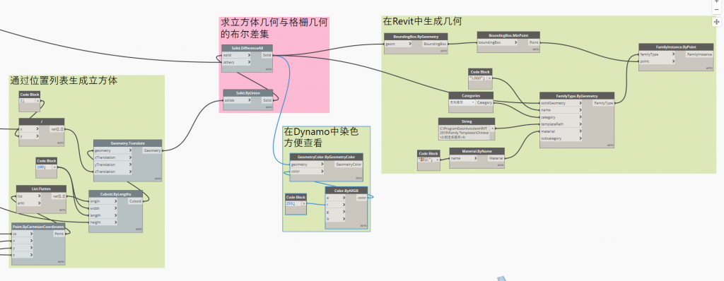The image size is (724, 281).
Task: Click the yTranslation port of Geometry.Translate
Action: click(x=112, y=165)
